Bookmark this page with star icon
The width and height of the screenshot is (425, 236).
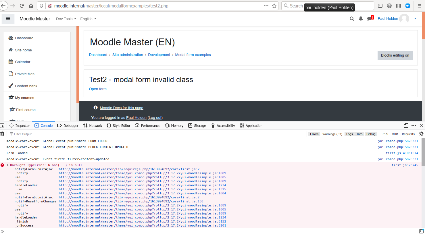(274, 6)
